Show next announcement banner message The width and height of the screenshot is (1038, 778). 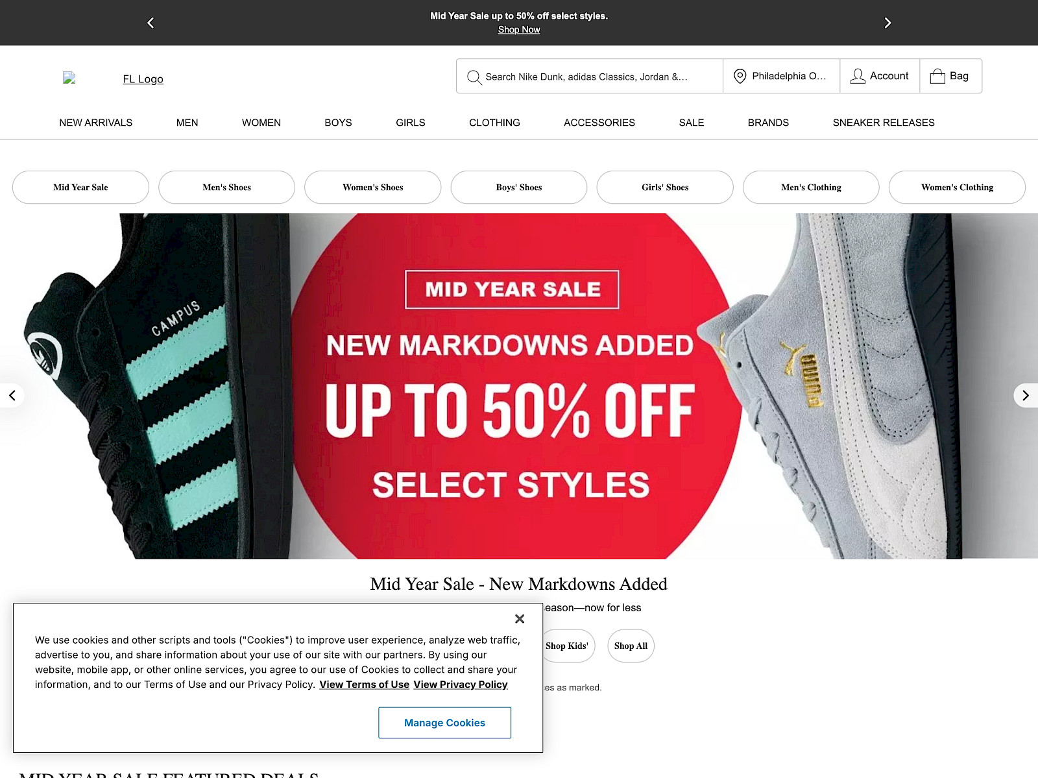point(887,23)
